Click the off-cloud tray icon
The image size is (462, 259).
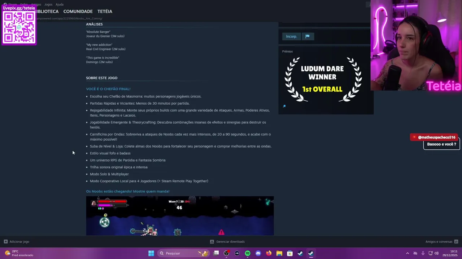click(415, 253)
